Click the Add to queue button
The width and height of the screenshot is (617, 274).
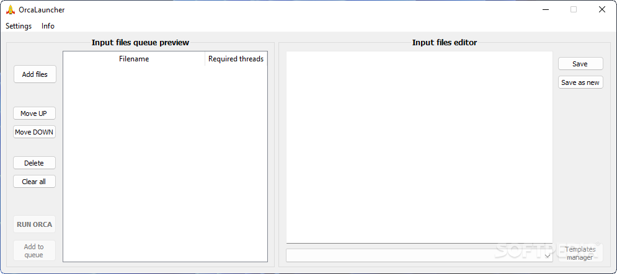[x=34, y=251]
